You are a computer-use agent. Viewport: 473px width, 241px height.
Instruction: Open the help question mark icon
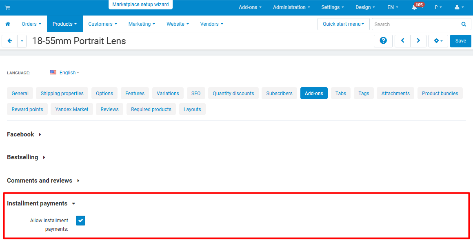[x=383, y=41]
